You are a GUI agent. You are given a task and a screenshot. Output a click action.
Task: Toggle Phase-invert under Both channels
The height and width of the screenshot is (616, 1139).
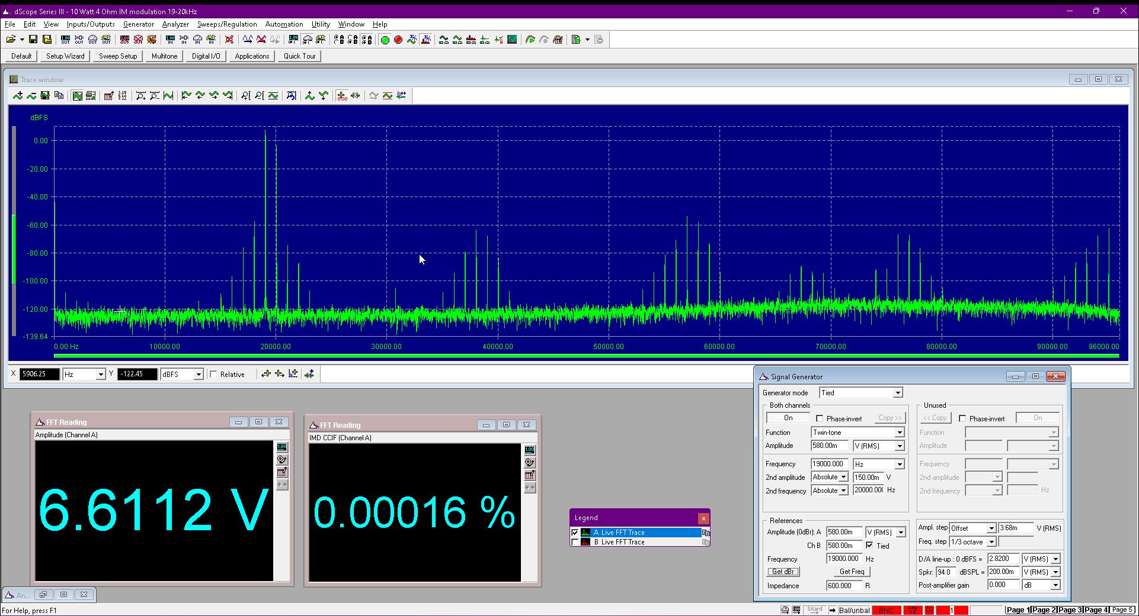click(x=820, y=418)
